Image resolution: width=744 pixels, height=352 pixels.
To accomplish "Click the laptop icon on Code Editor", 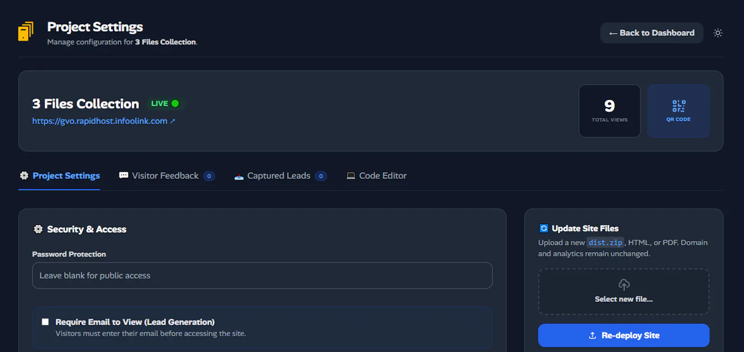I will pos(351,176).
